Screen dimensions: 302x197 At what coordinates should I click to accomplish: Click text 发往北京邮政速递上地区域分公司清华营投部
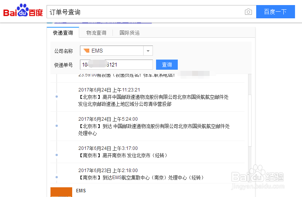pos(125,104)
